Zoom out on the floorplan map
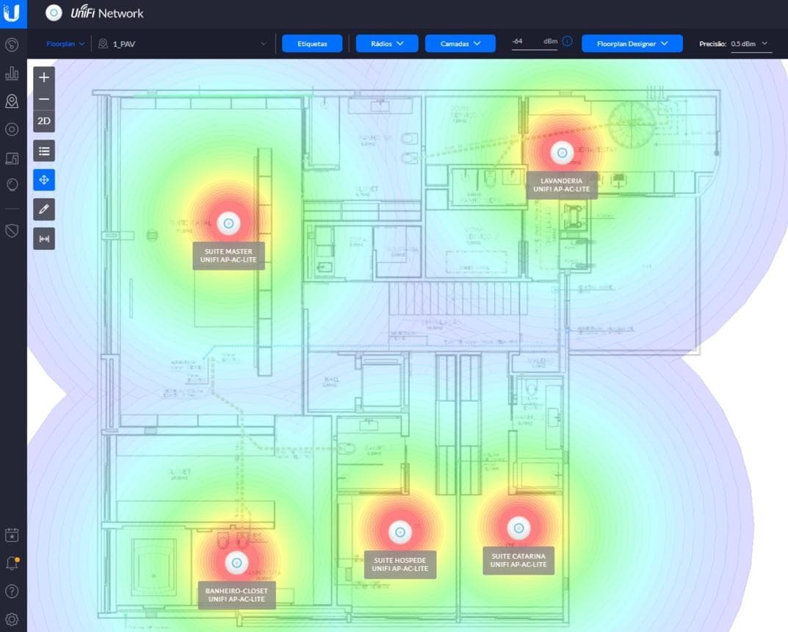 [x=44, y=99]
